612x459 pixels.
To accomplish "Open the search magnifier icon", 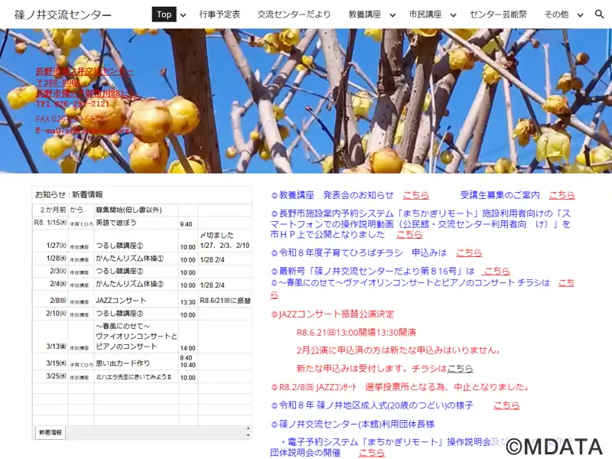I will coord(599,15).
